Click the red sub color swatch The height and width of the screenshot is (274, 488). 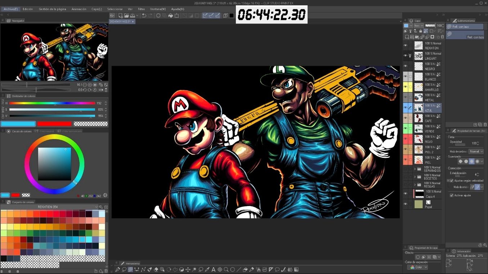point(54,124)
